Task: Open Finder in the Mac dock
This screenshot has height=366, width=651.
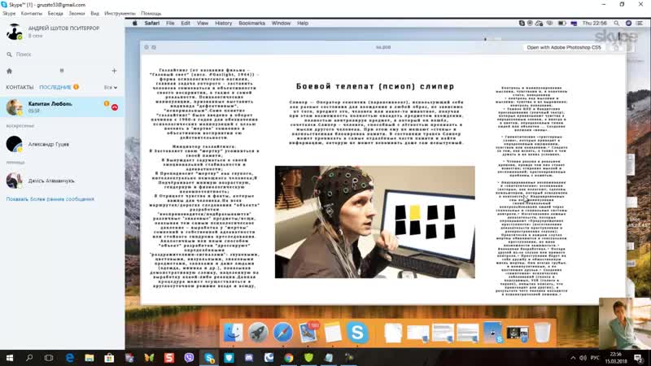Action: [x=234, y=333]
